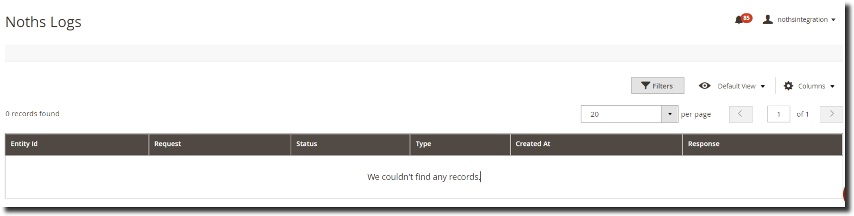Click the eye icon for Default View

click(x=704, y=86)
